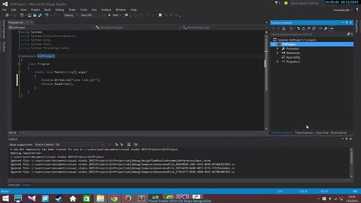Click the Undo arrow icon
Screen dimensions: 361x203
click(x=47, y=15)
